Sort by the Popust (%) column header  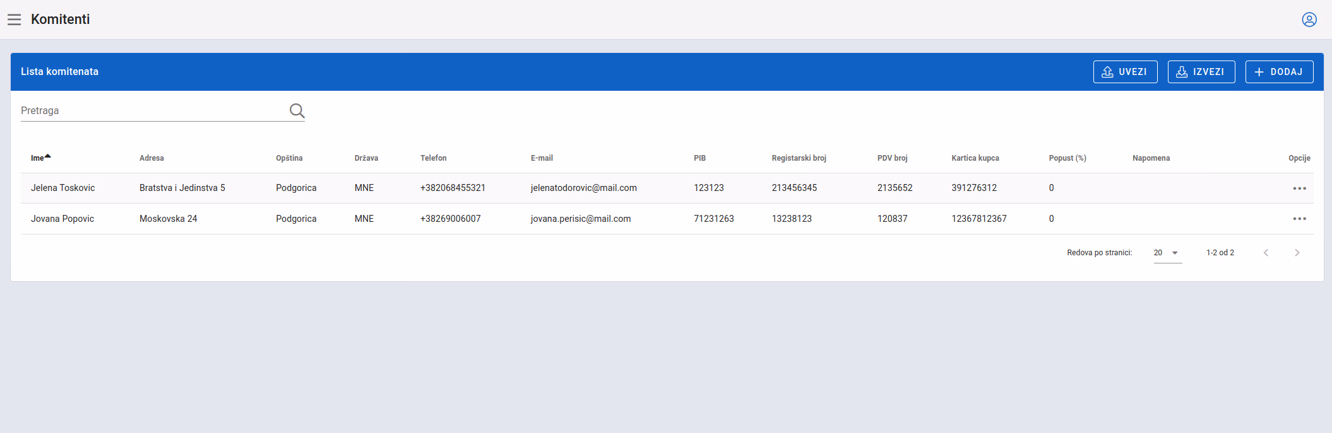point(1067,158)
